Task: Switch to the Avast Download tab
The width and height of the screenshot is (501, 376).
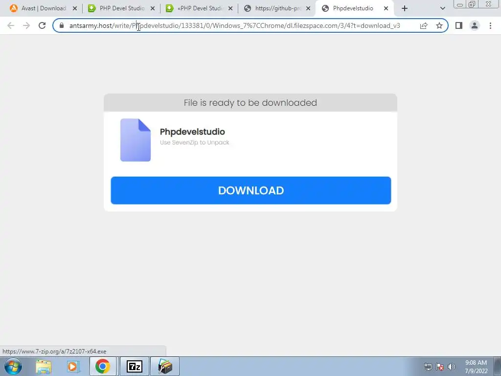Action: coord(44,8)
